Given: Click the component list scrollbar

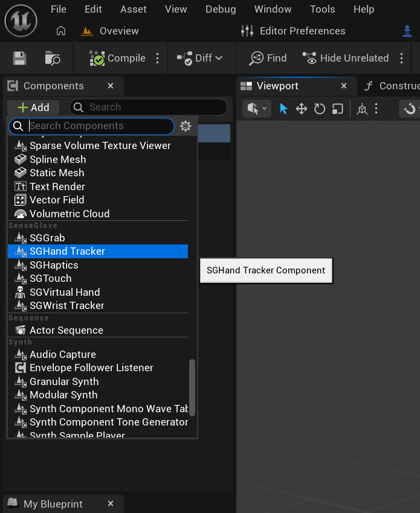Looking at the screenshot, I should [192, 387].
